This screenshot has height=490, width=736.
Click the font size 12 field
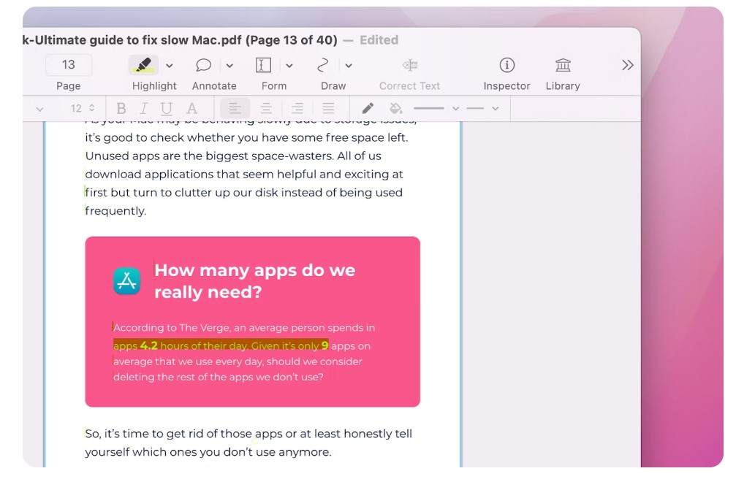(76, 108)
